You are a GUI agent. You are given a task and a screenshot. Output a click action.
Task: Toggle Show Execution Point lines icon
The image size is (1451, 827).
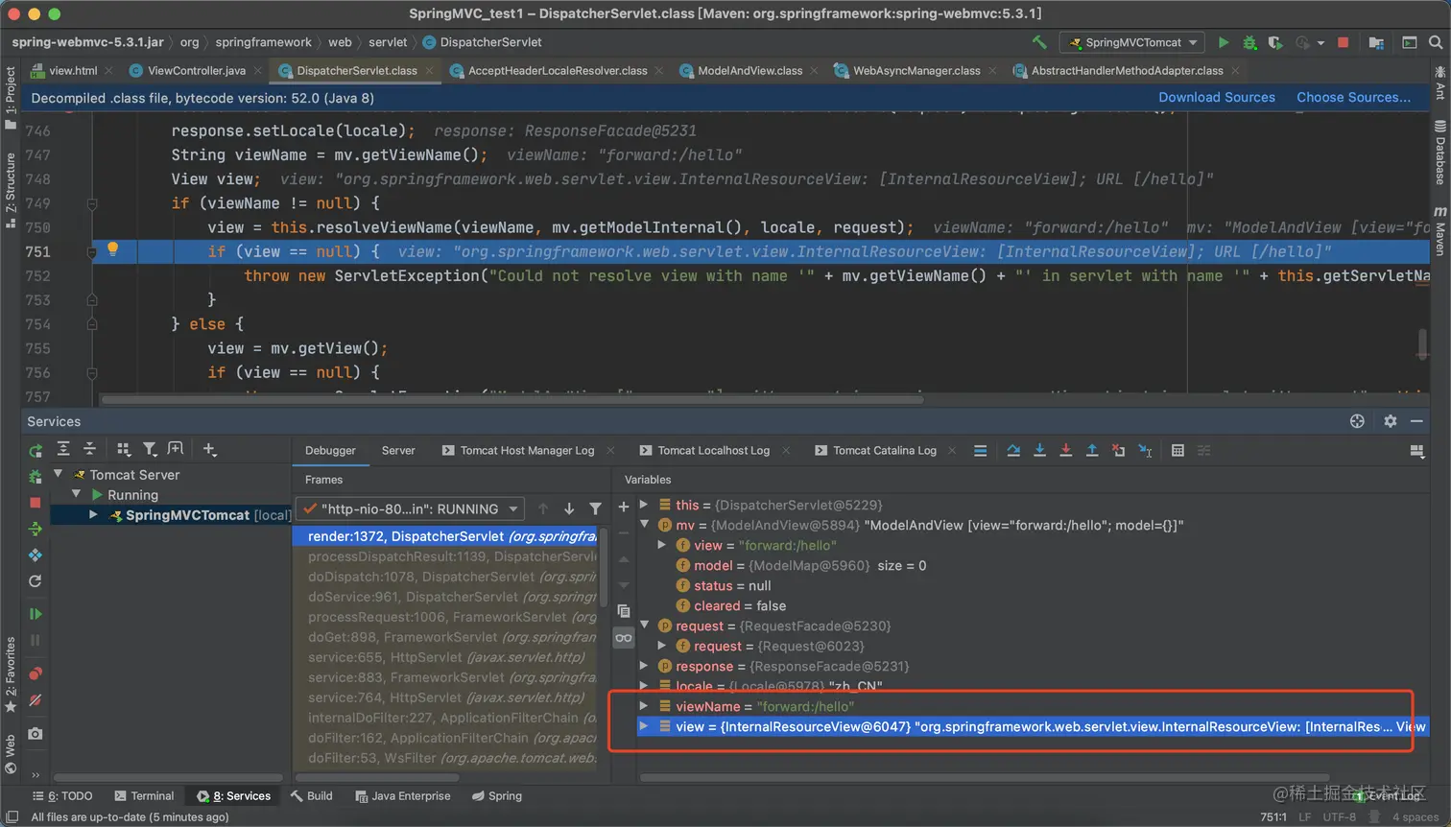(980, 450)
